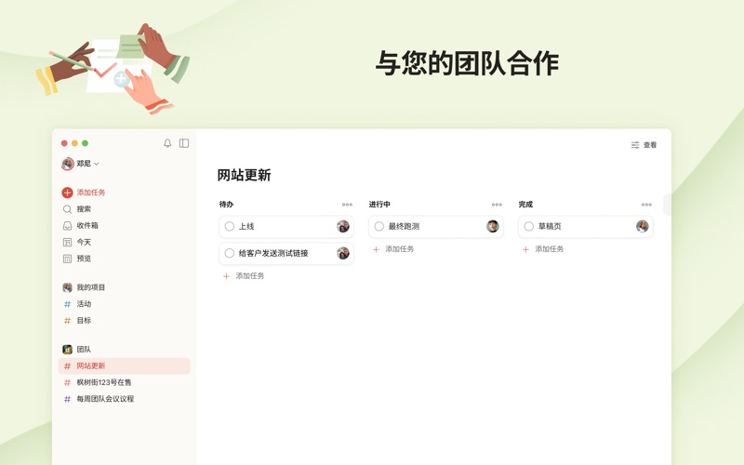Viewport: 744px width, 465px height.
Task: Click the 完成 column title
Action: (525, 205)
